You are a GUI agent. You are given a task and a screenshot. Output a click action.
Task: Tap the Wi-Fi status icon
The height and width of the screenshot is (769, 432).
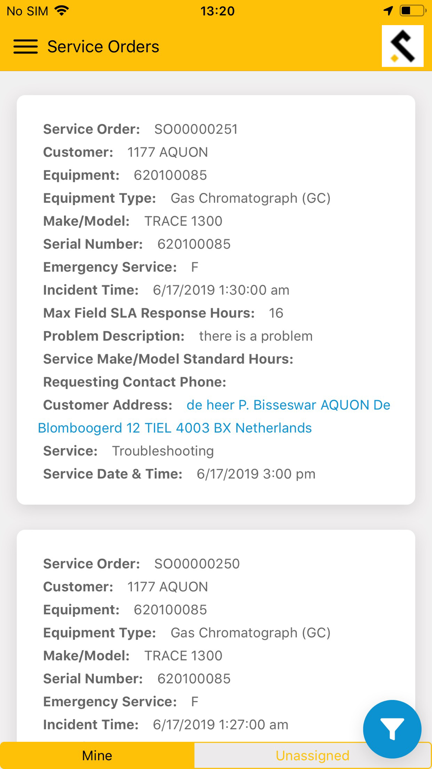pyautogui.click(x=62, y=11)
